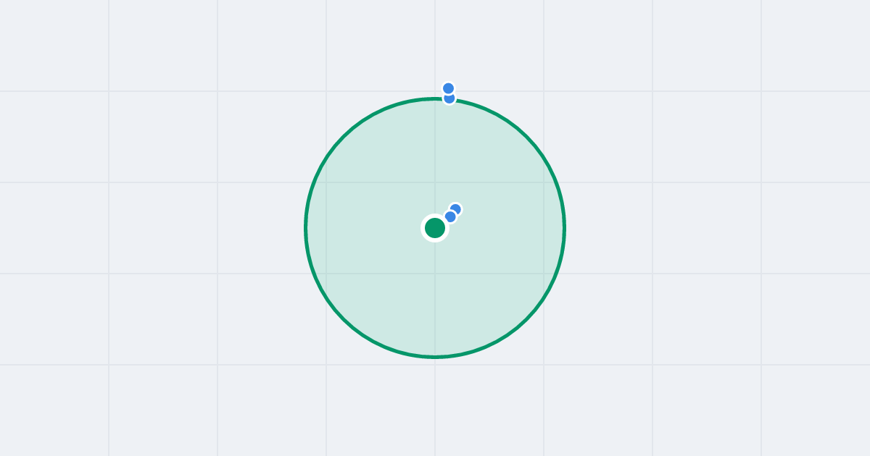Screen dimensions: 870x456
Task: Click the green outline at the lower-right arc
Action: pos(526,319)
